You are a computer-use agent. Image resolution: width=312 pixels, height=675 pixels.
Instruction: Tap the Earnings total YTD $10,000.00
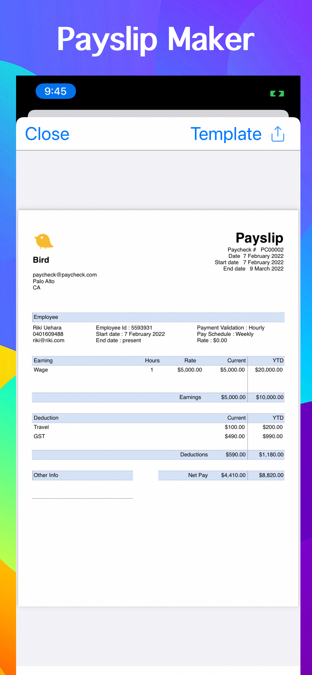tap(270, 397)
